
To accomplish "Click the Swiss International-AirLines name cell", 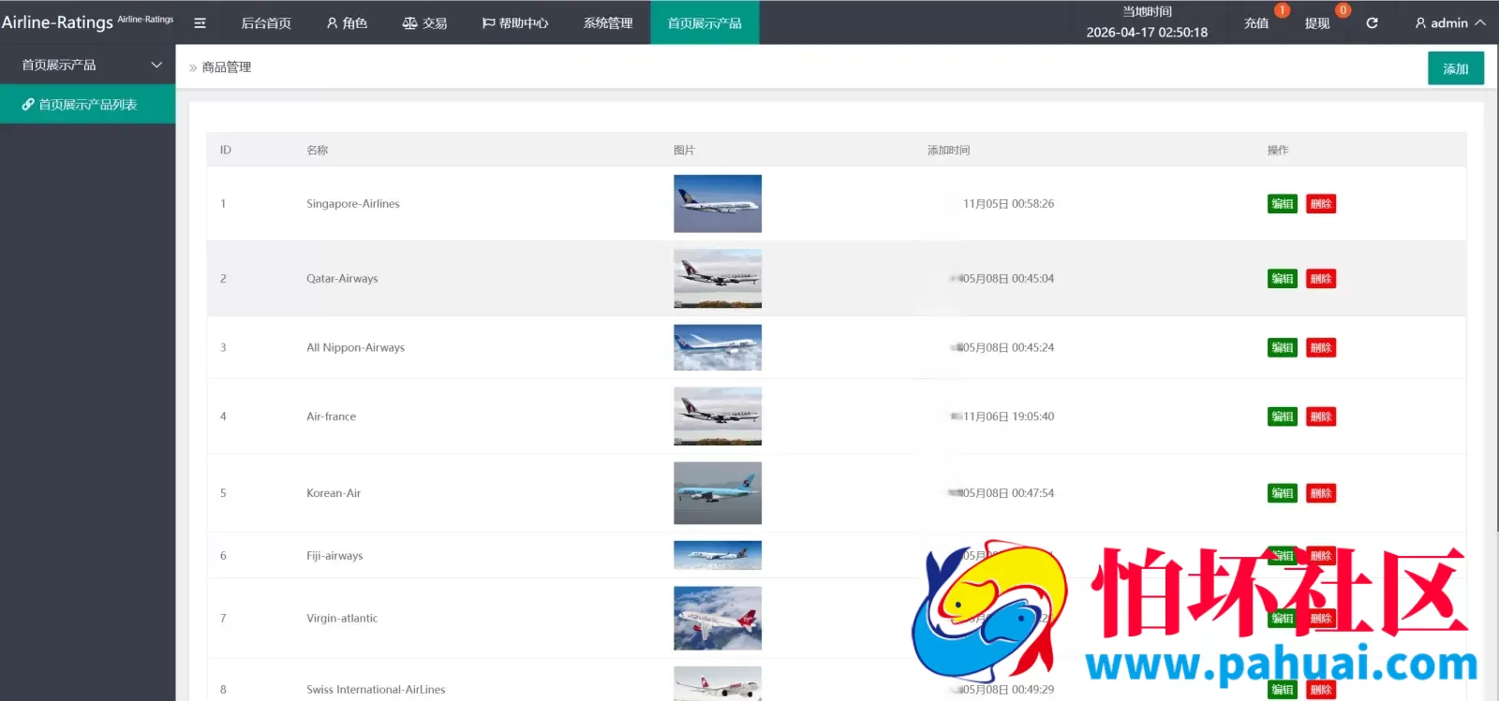I will tap(376, 690).
